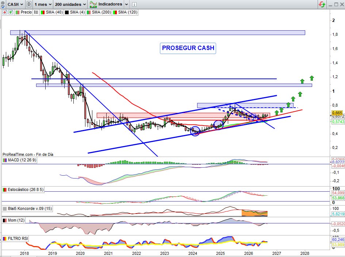The height and width of the screenshot is (257, 345).
Task: Click the FILTRO RSI panel color icon
Action: click(5, 238)
